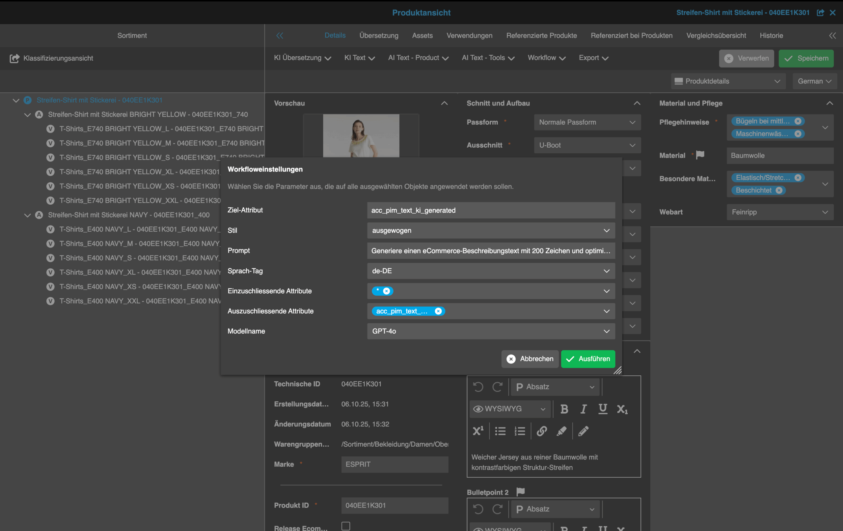Collapse the Streifen-Shirt NAVY tree node
843x531 pixels.
coord(27,215)
